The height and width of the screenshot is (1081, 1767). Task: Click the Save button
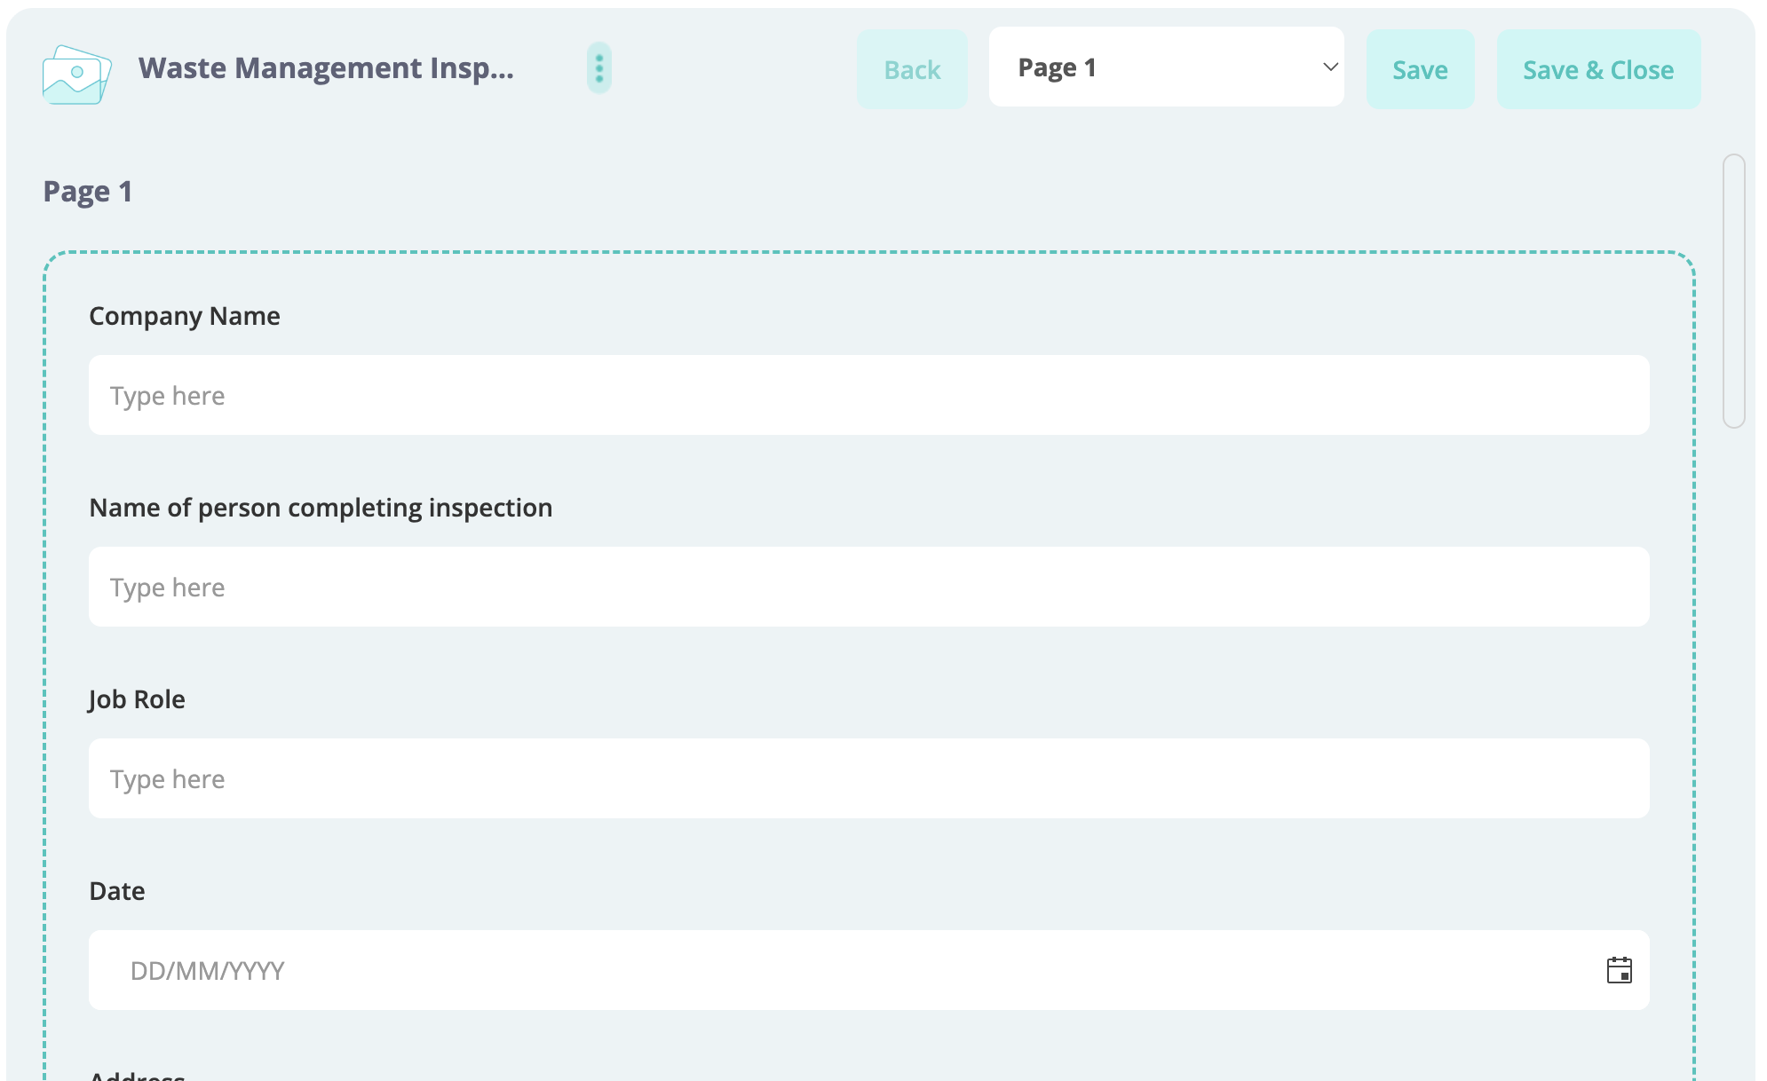point(1420,70)
